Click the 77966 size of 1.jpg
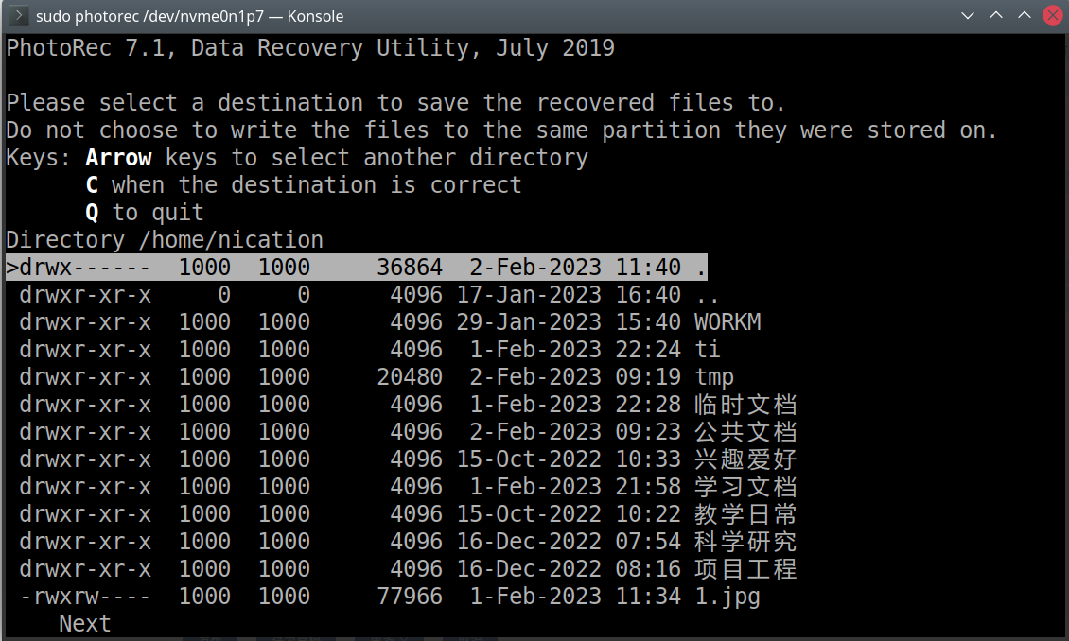This screenshot has width=1069, height=641. (x=410, y=596)
